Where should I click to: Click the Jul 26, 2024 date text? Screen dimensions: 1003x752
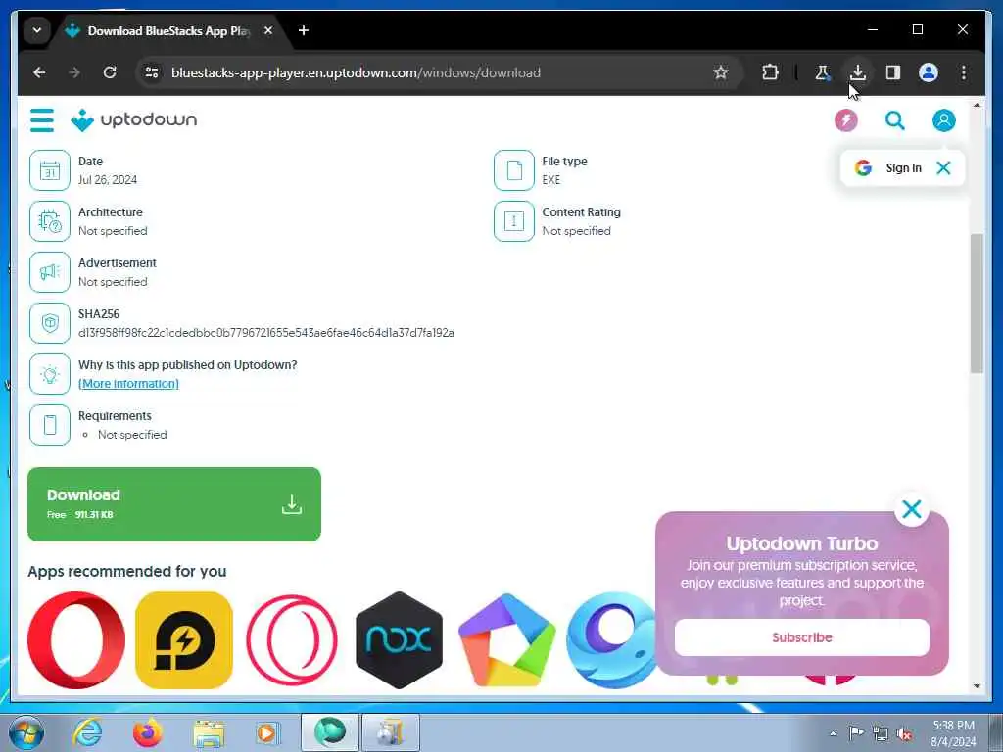tap(108, 180)
